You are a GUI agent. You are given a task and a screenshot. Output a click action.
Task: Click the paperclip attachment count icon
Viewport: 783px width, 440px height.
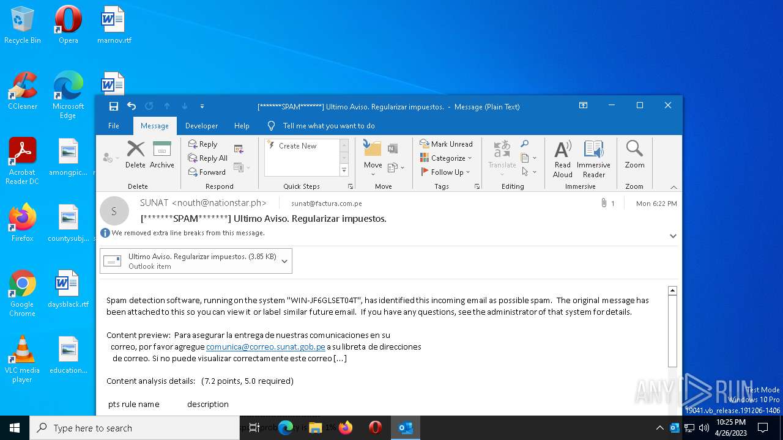point(604,203)
